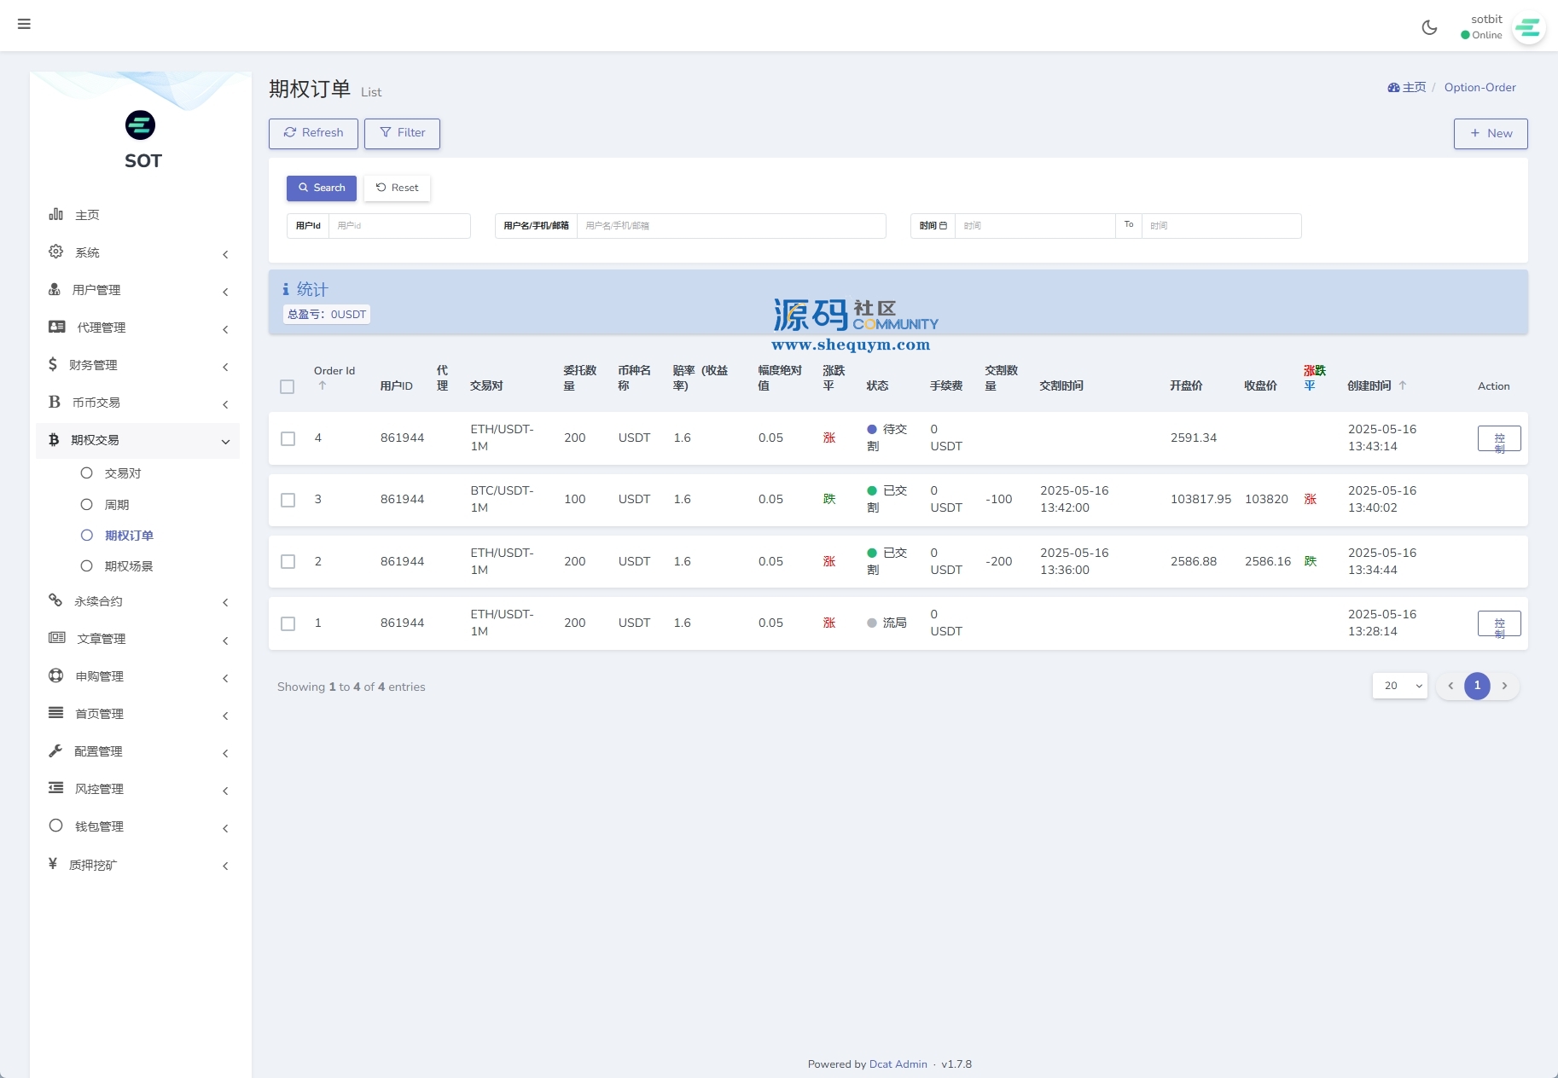Open the 期权场景 submenu item
This screenshot has width=1558, height=1078.
[x=128, y=566]
